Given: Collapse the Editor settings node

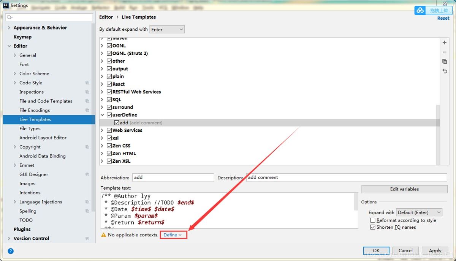Looking at the screenshot, I should point(9,46).
